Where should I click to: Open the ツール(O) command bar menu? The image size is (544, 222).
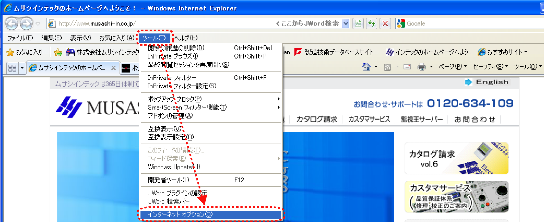click(528, 67)
